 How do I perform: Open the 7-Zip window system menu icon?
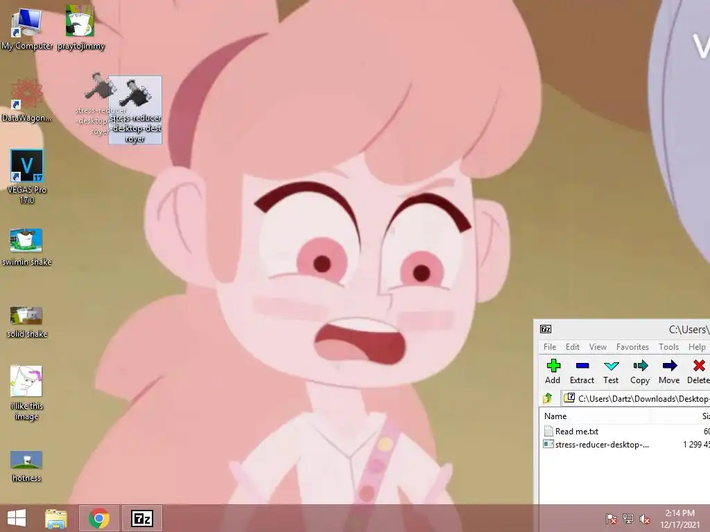[546, 329]
